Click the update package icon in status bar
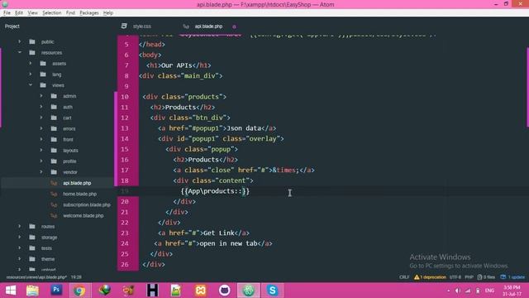The width and height of the screenshot is (529, 298). (x=503, y=277)
